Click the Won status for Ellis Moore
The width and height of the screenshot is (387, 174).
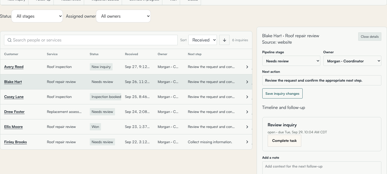95,127
